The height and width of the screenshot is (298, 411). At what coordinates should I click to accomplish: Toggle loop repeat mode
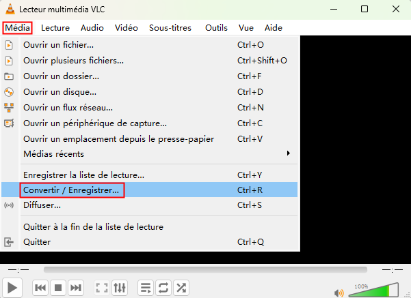[x=163, y=288]
